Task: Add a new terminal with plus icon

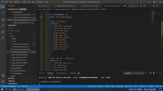Action: pyautogui.click(x=146, y=73)
